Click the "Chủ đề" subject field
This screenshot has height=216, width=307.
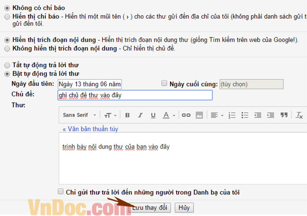(135, 95)
